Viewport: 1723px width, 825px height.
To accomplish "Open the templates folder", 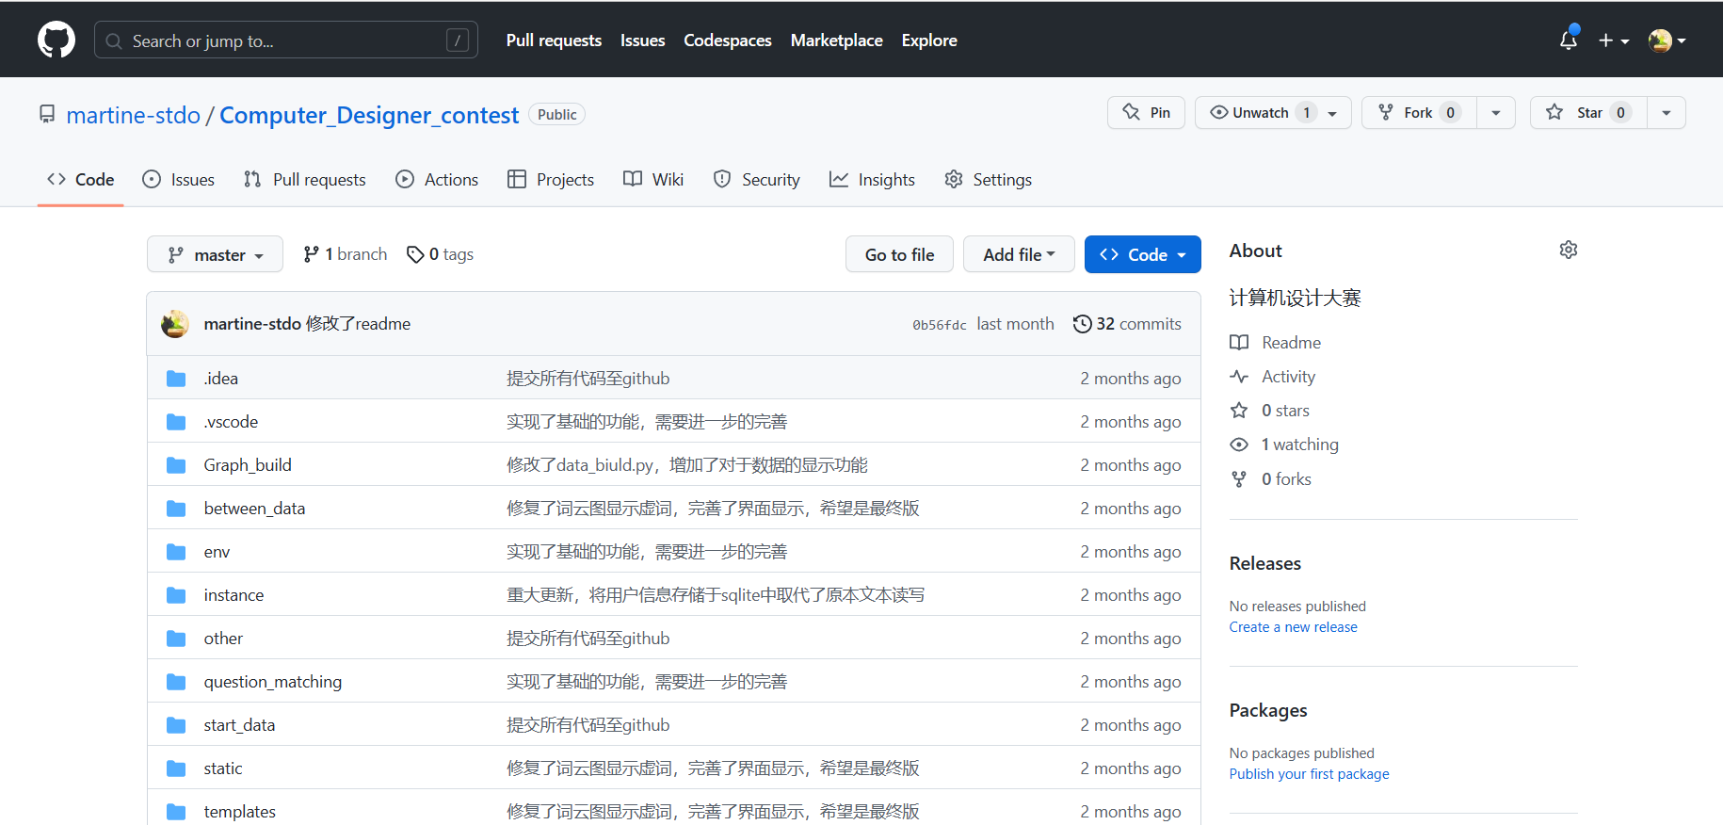I will pos(240,812).
